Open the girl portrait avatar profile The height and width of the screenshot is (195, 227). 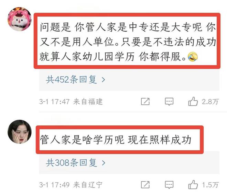coord(20,132)
